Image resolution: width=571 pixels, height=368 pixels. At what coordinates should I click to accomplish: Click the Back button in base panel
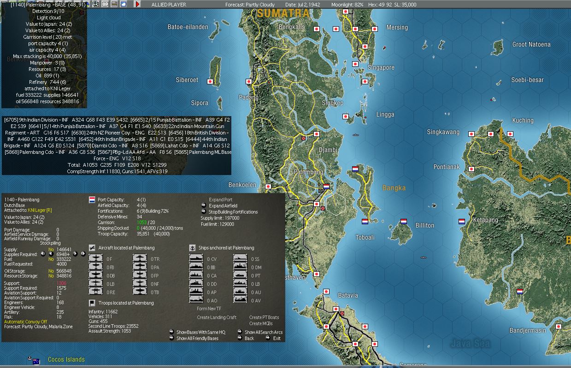(x=249, y=339)
